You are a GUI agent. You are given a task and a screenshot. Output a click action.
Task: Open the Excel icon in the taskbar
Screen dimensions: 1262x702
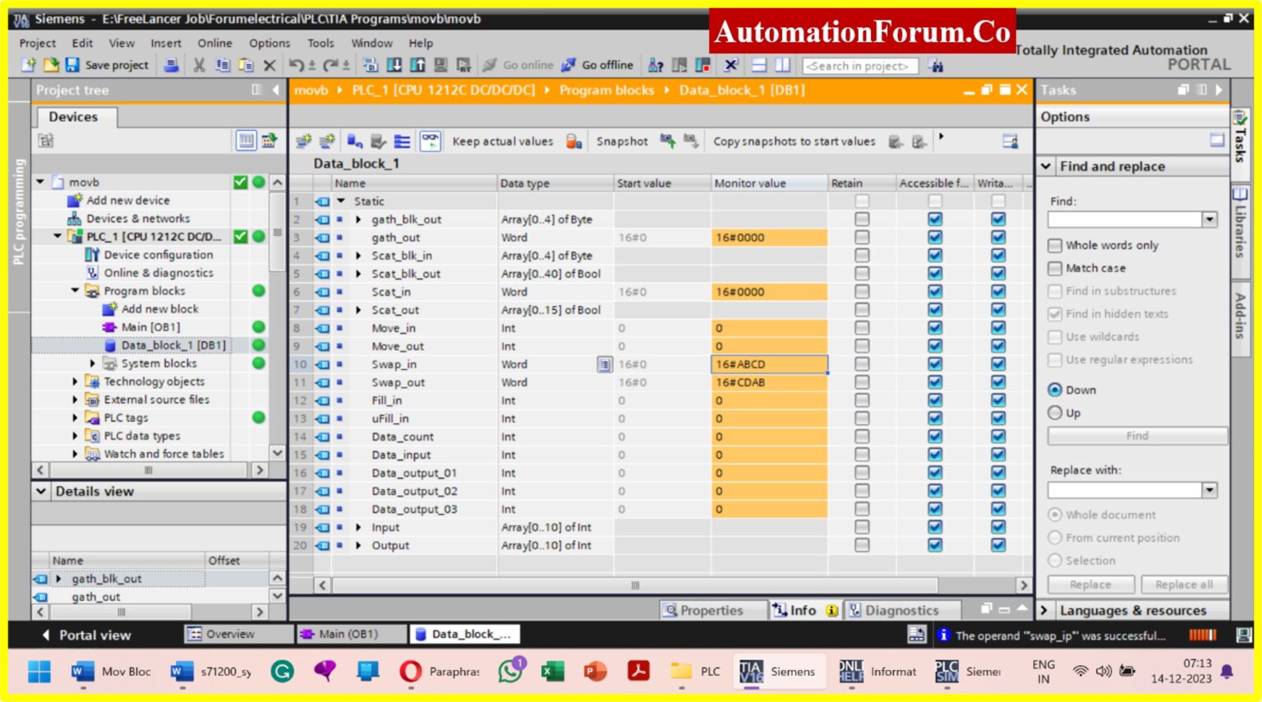tap(552, 672)
